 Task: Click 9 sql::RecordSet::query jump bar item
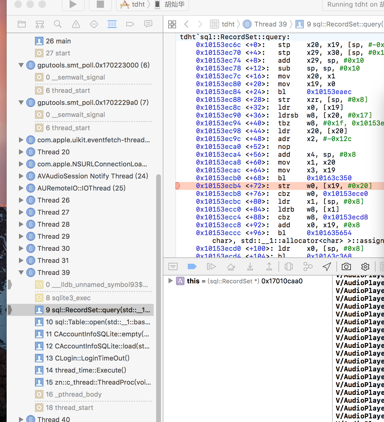(x=340, y=24)
